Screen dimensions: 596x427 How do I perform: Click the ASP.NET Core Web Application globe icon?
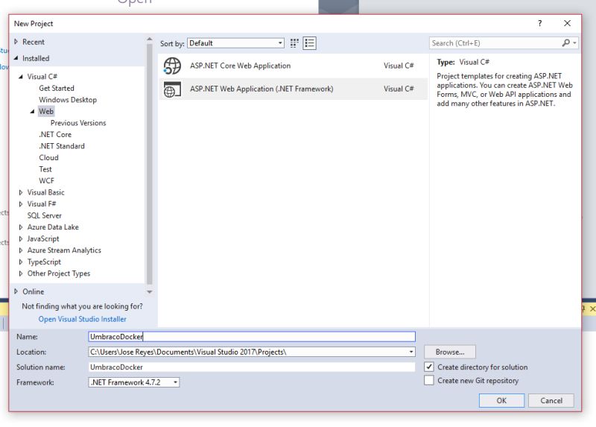(x=172, y=66)
